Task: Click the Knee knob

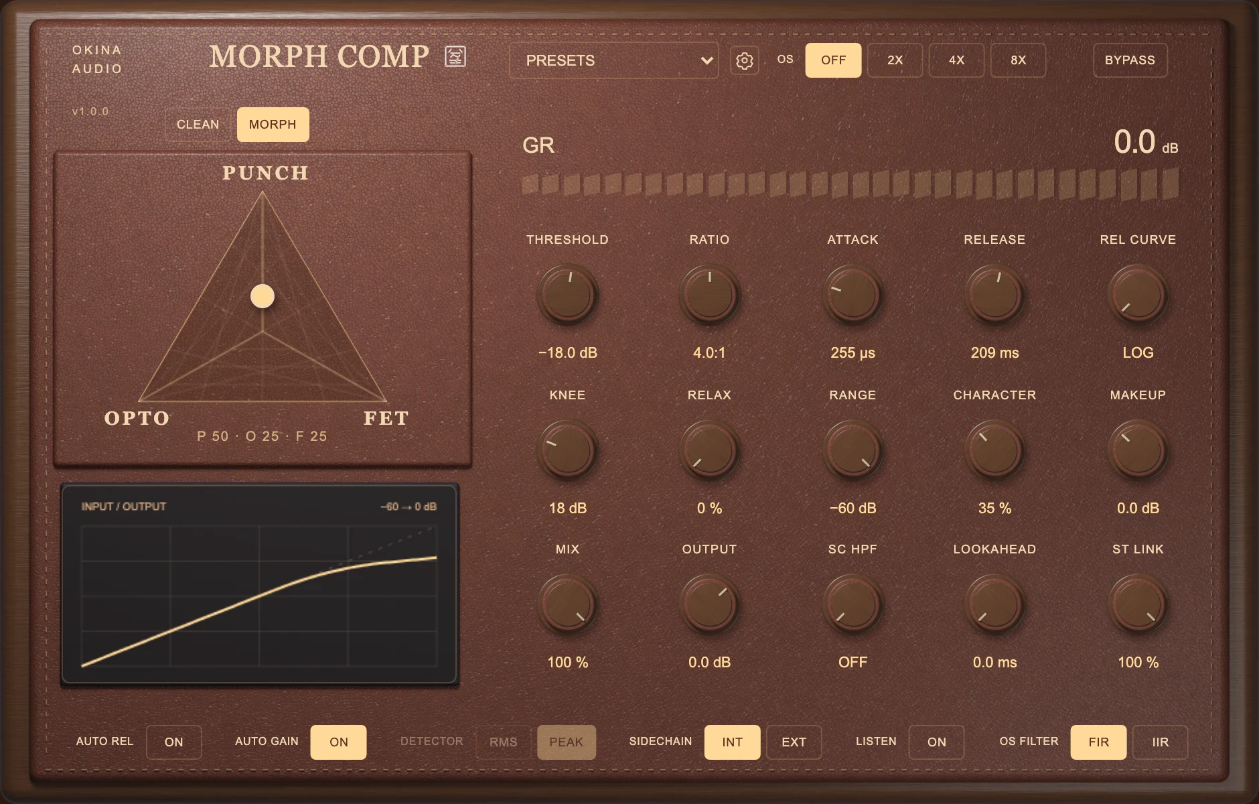Action: click(567, 450)
